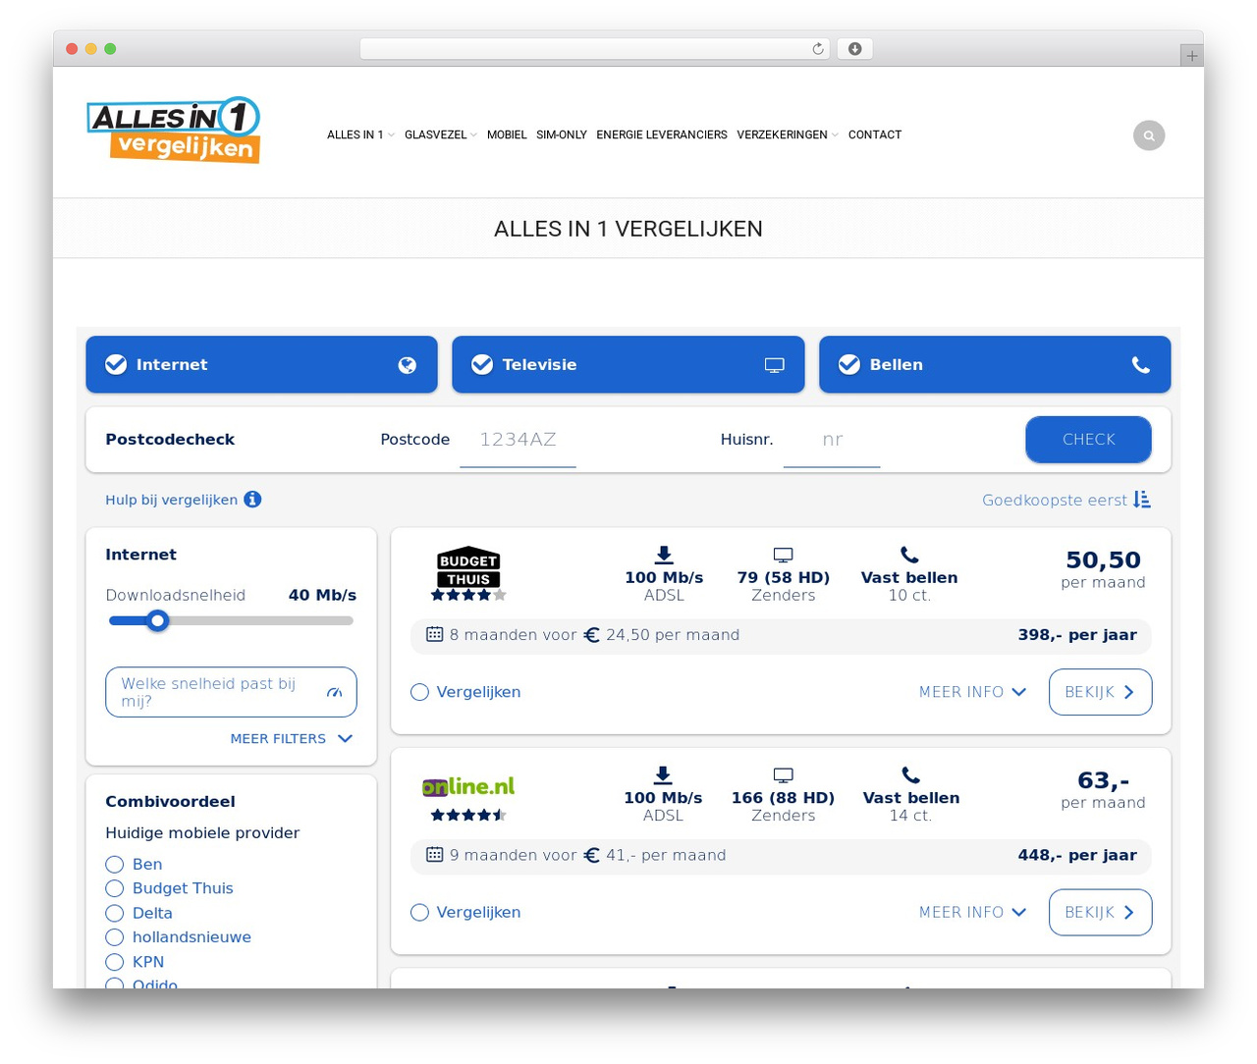Select KPN as mobile provider
1257x1064 pixels.
click(x=115, y=962)
